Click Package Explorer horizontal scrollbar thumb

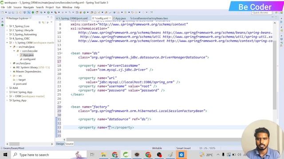point(14,144)
